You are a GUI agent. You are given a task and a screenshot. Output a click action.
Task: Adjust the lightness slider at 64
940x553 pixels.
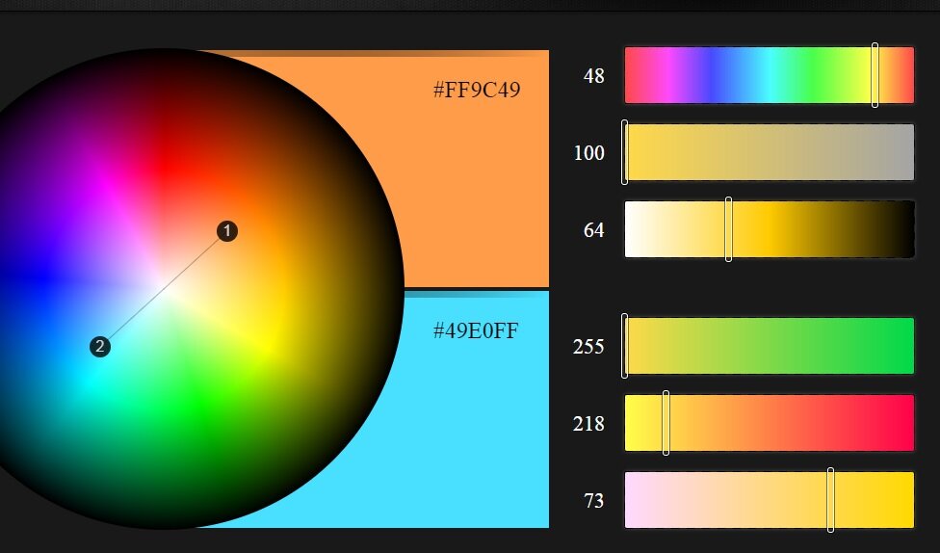pos(770,229)
